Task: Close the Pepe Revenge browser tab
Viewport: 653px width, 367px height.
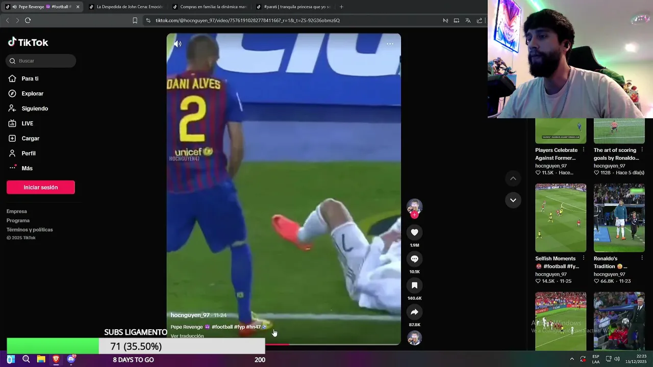Action: 78,7
